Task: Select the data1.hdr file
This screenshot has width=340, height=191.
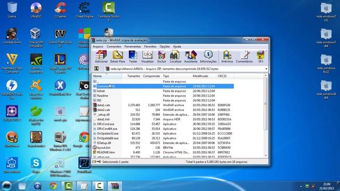Action: 163,119
